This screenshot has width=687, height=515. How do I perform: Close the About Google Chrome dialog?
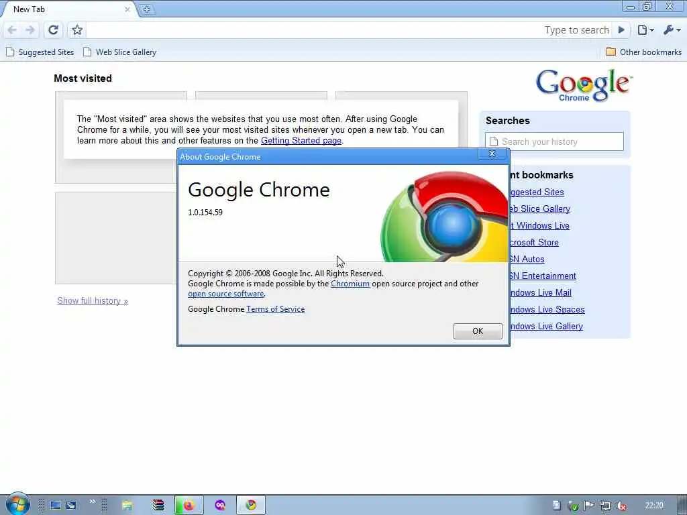492,154
